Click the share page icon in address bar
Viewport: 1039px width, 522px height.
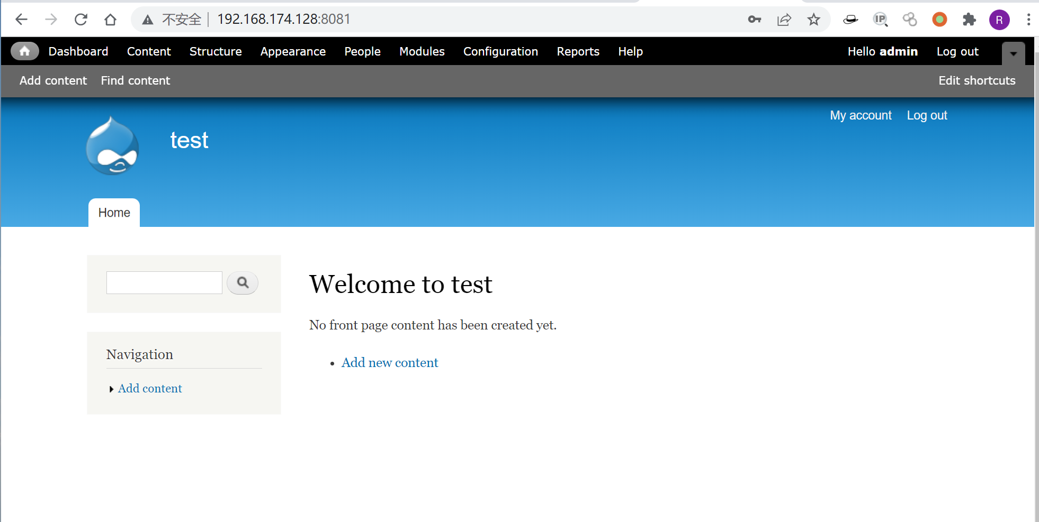(x=784, y=20)
